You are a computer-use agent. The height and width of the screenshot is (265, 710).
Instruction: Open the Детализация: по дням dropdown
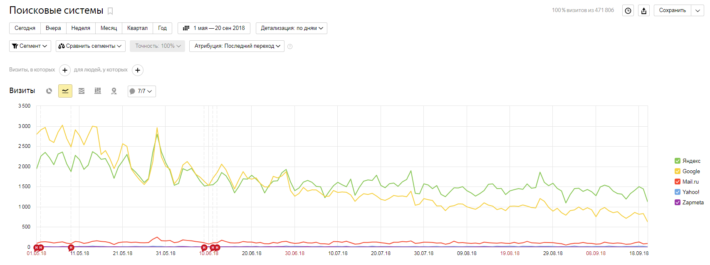(x=292, y=28)
